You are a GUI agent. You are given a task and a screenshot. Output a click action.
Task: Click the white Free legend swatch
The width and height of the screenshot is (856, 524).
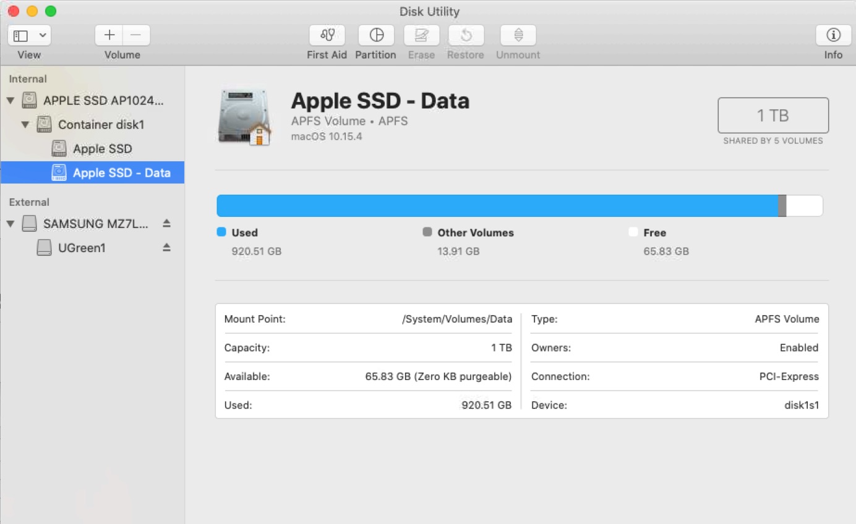tap(633, 232)
